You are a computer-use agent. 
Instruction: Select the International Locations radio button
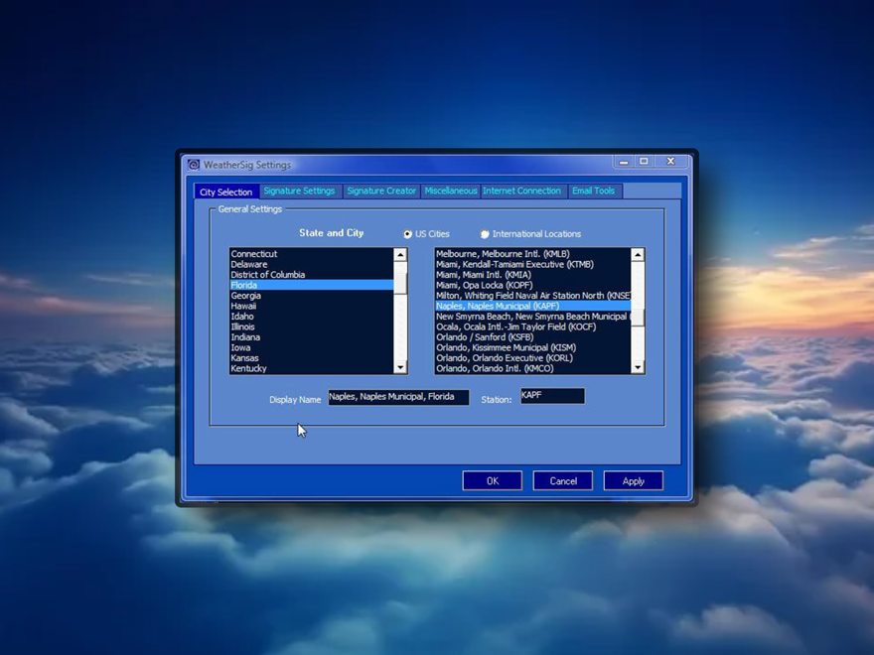[485, 234]
